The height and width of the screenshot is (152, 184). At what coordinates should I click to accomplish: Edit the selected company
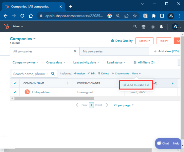(x=91, y=74)
